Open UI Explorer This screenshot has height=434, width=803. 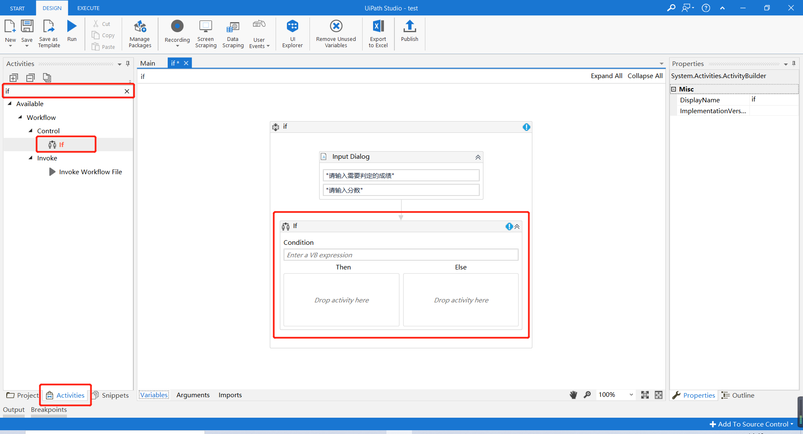(x=292, y=33)
